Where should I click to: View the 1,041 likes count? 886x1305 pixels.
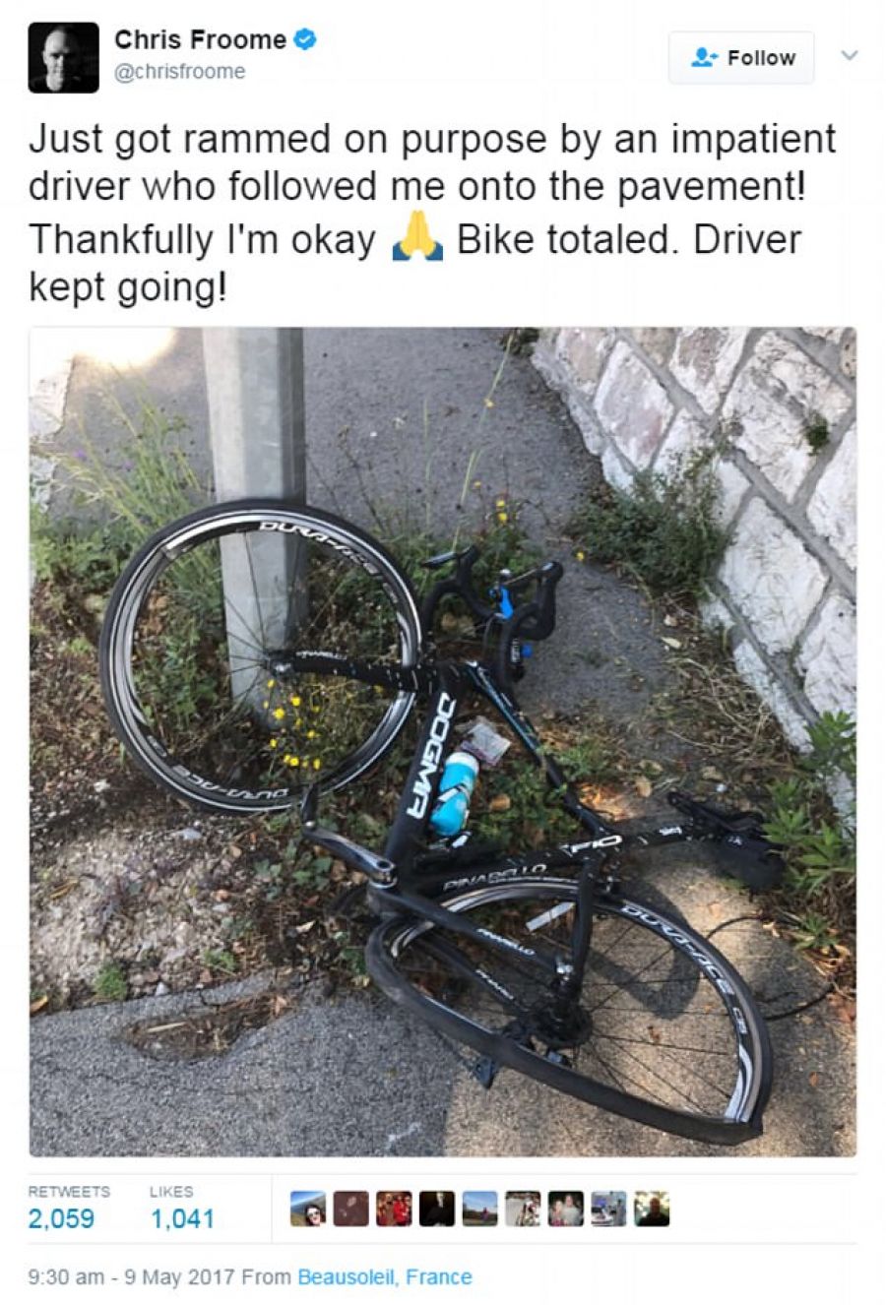pyautogui.click(x=182, y=1219)
